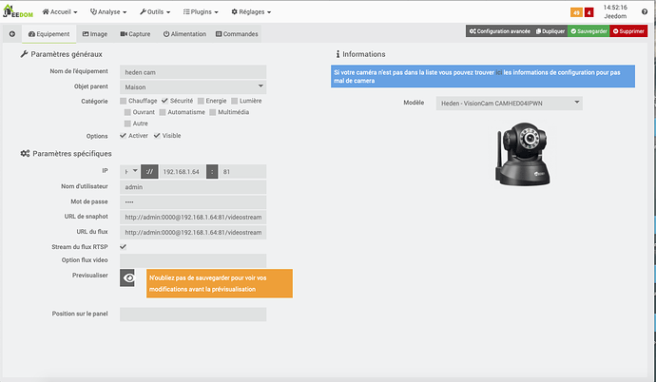Click the red 4 updates badge
Viewport: 656px width, 382px height.
(x=589, y=12)
